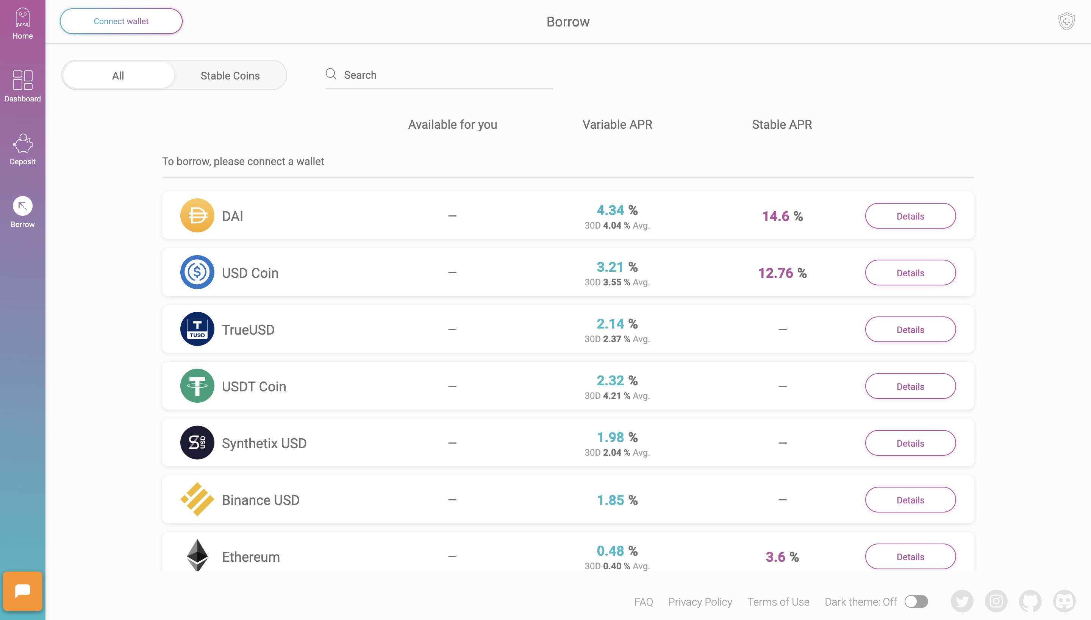Switch to Stable Coins tab
The image size is (1091, 620).
pyautogui.click(x=230, y=75)
